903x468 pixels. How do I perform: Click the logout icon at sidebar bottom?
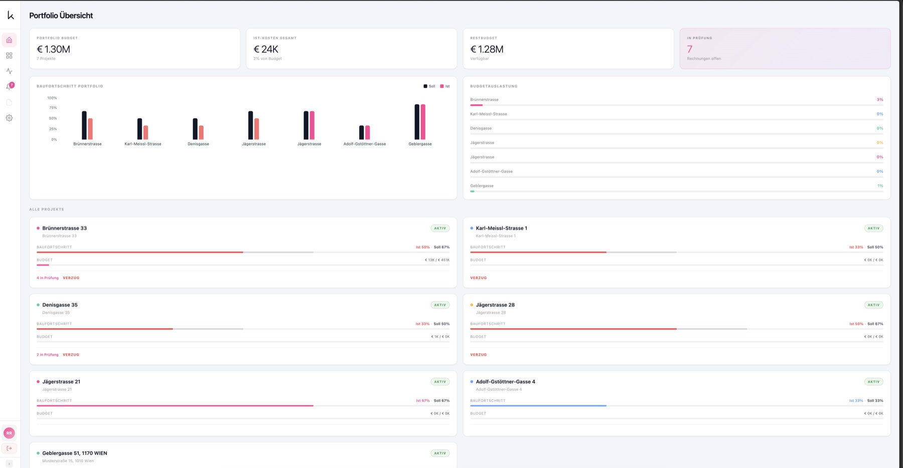click(x=9, y=448)
